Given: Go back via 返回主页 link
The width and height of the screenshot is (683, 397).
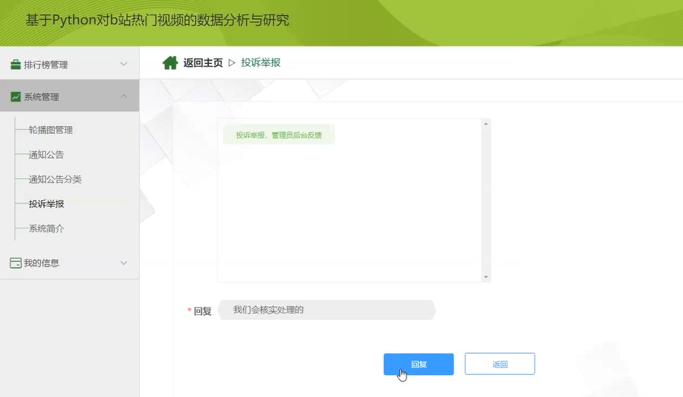Looking at the screenshot, I should (x=203, y=63).
